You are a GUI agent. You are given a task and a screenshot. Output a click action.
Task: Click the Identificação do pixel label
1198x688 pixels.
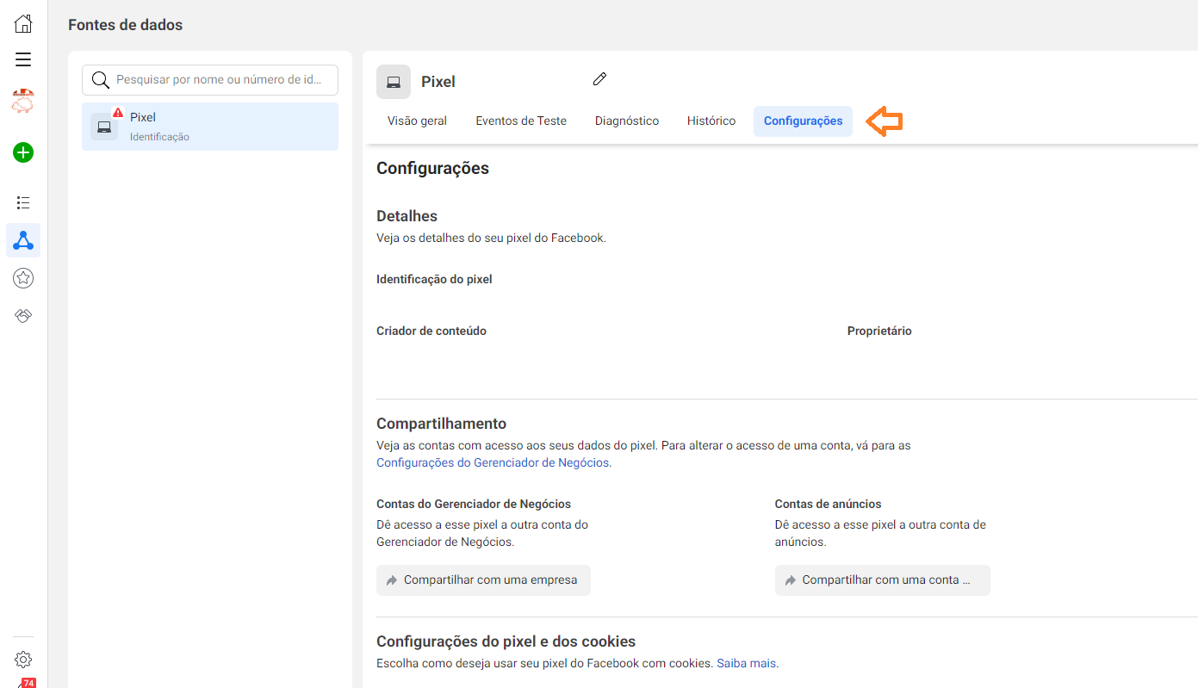[x=434, y=279]
